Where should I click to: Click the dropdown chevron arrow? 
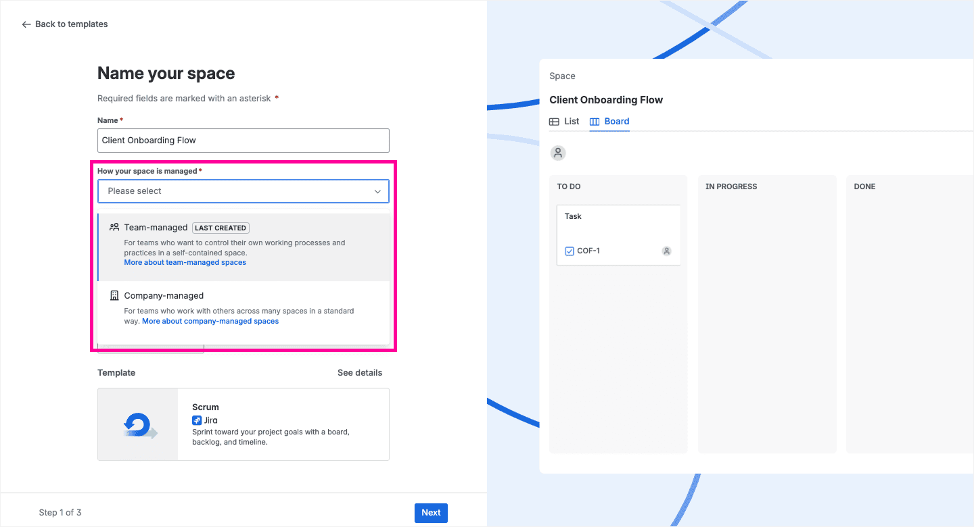[x=378, y=191]
